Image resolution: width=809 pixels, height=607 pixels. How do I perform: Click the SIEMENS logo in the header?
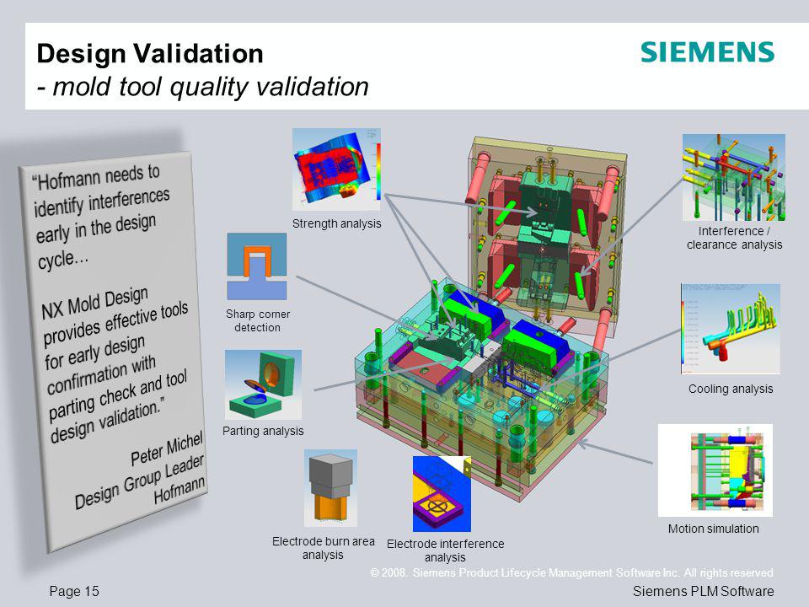click(707, 52)
